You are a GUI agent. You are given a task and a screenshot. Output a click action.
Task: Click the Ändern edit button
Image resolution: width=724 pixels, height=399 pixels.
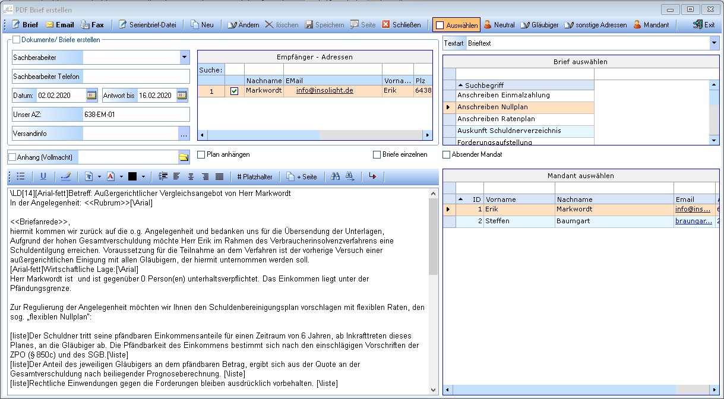coord(243,25)
